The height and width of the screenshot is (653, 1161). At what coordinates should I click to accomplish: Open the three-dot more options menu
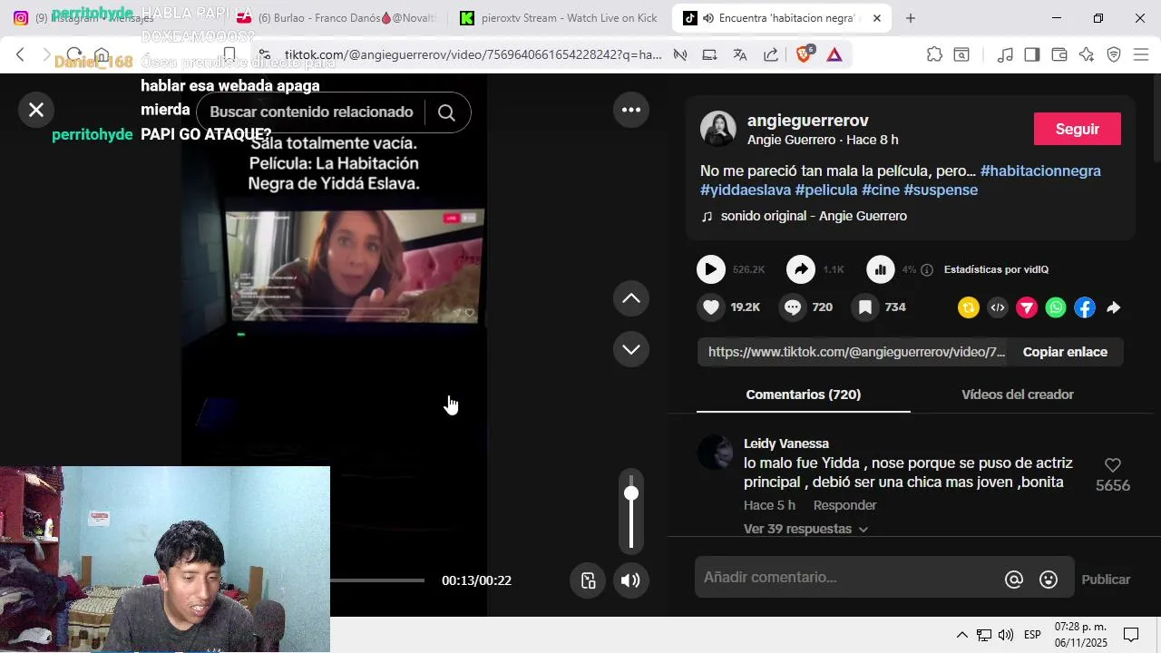coord(631,110)
